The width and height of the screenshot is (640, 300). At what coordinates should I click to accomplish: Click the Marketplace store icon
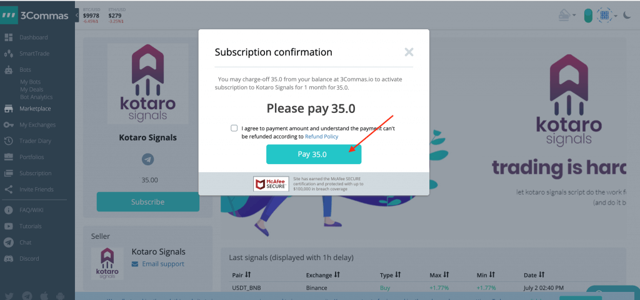tap(9, 109)
